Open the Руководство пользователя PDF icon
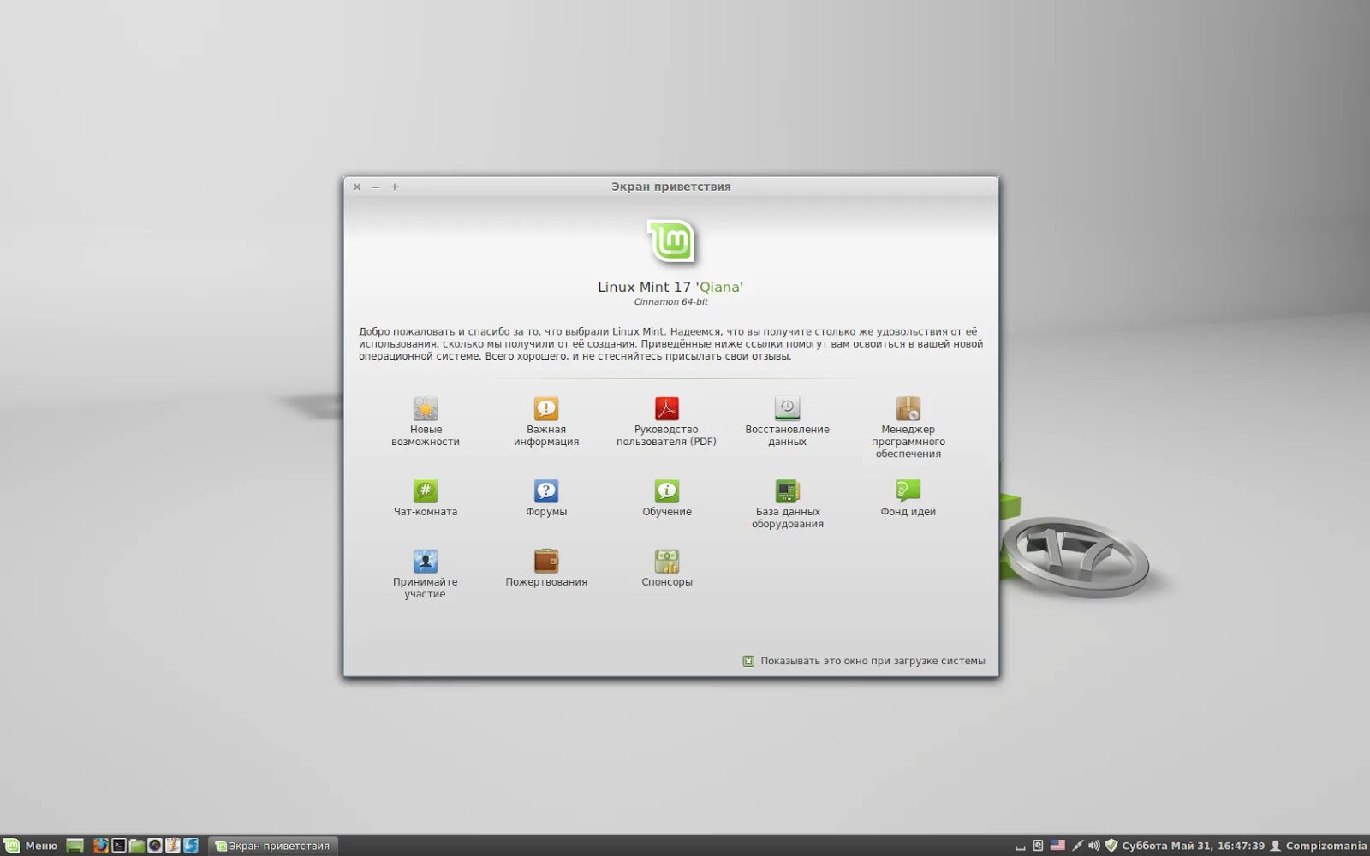 (667, 409)
